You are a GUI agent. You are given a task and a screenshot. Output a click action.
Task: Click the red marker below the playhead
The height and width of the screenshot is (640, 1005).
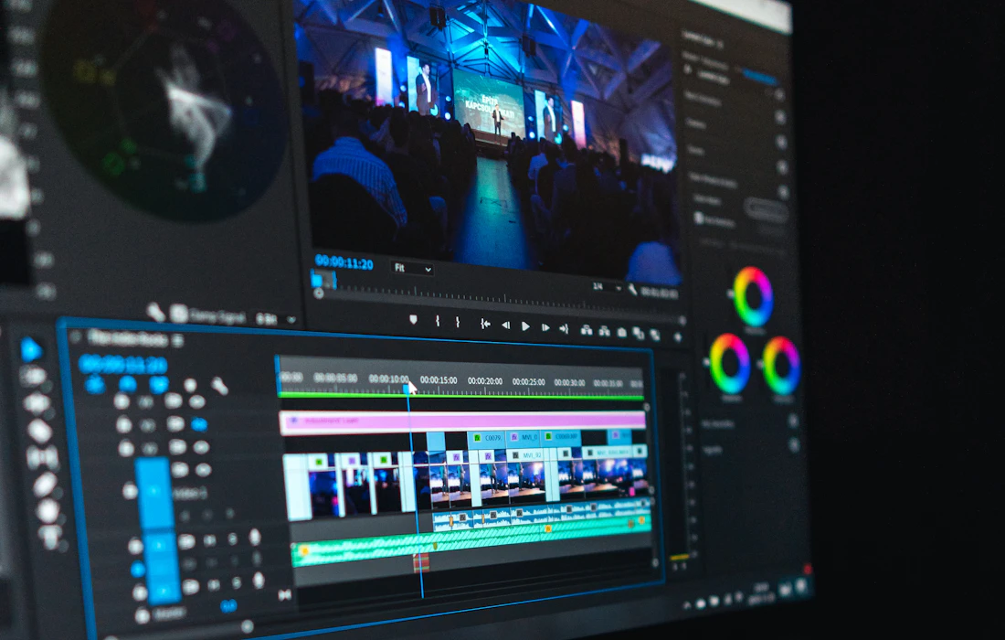tap(421, 562)
